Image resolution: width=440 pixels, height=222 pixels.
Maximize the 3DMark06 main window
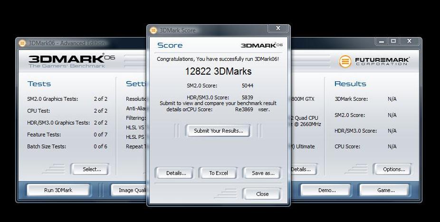click(393, 41)
